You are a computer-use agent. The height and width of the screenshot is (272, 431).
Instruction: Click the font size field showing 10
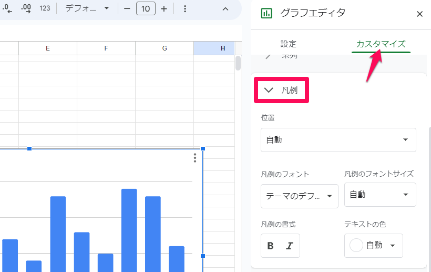pos(146,9)
